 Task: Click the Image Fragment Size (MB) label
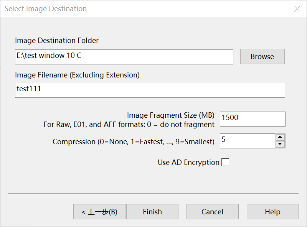click(171, 115)
